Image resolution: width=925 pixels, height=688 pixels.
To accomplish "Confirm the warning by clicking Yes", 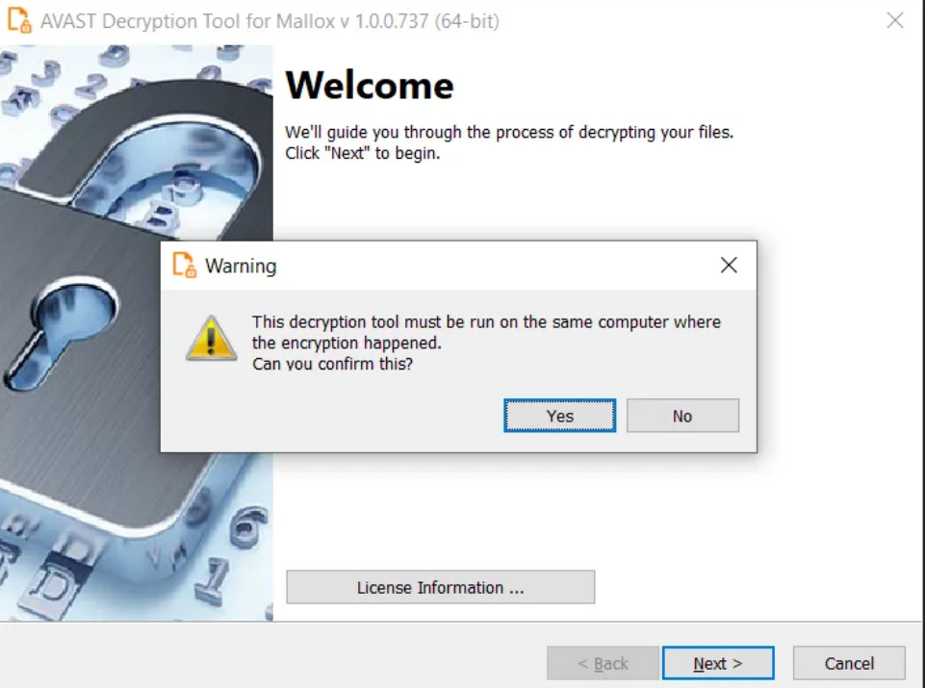I will 559,416.
